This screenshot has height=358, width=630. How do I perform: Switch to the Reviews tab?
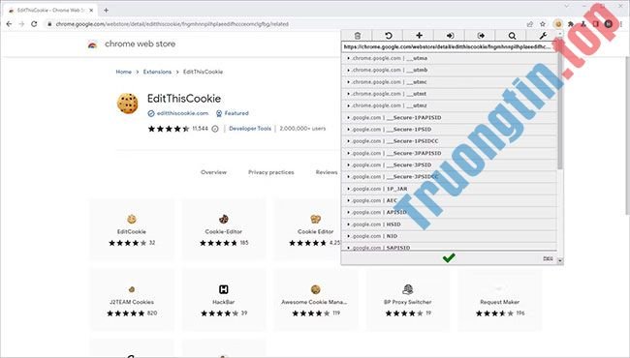(x=327, y=172)
